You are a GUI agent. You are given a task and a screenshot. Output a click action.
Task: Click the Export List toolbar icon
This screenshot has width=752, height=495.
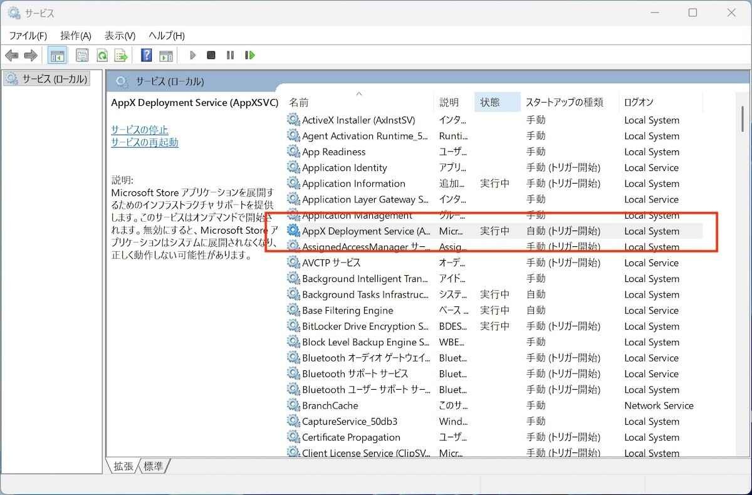121,56
